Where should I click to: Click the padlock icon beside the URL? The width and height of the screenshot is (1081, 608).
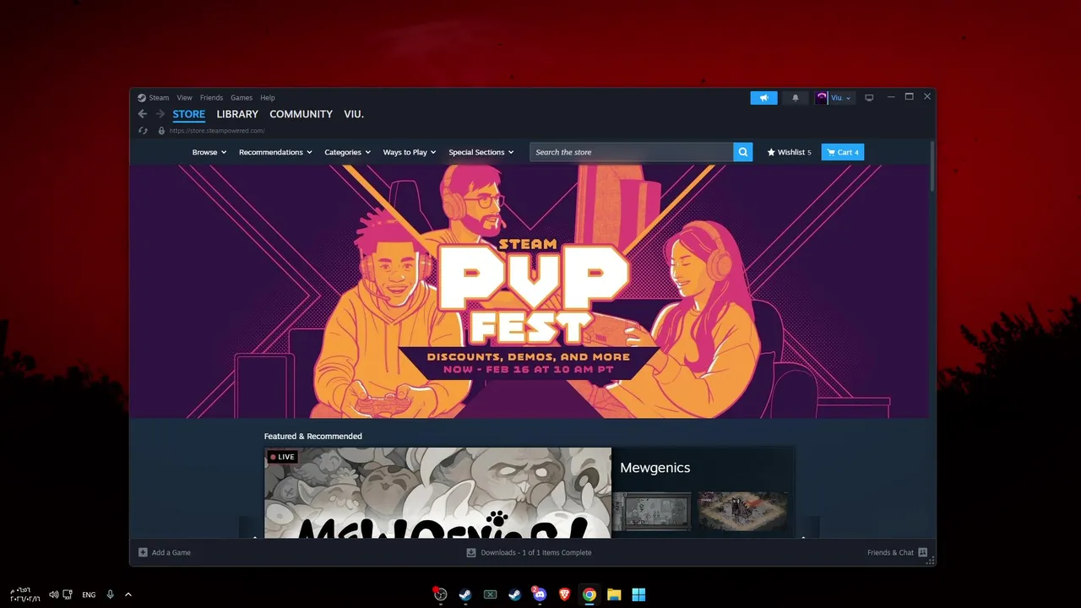(161, 131)
